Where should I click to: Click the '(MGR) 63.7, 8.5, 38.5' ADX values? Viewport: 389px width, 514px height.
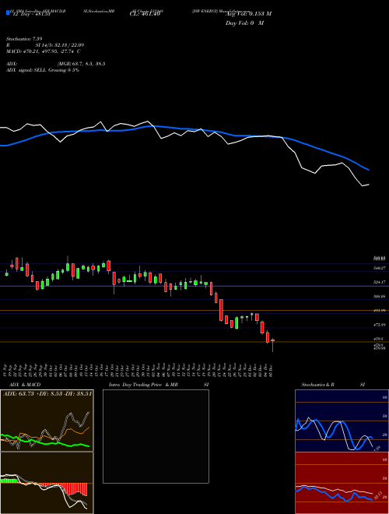(81, 64)
